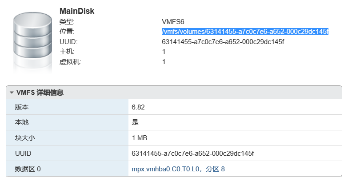Click the UUID value in the details table

point(192,154)
